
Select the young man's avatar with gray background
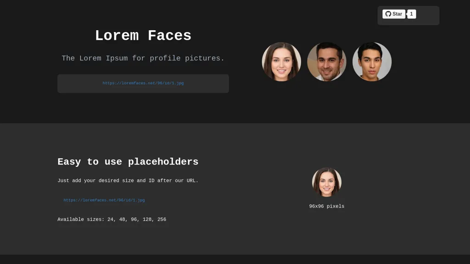tap(372, 62)
